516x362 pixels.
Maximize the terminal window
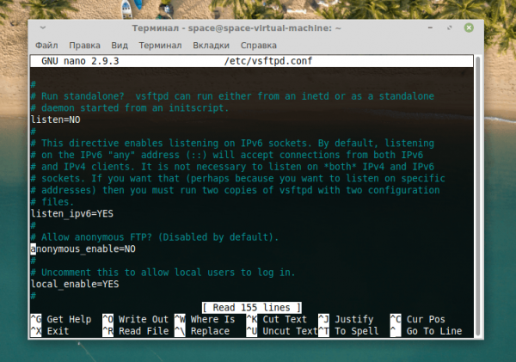[450, 28]
